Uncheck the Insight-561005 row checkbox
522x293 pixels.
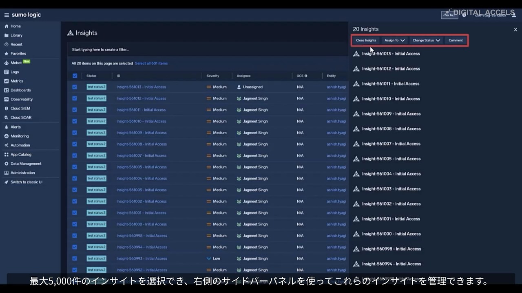tap(75, 167)
